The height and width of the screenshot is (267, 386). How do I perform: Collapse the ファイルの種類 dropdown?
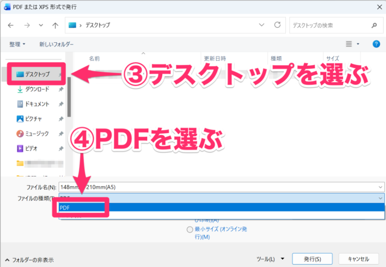[x=379, y=198]
